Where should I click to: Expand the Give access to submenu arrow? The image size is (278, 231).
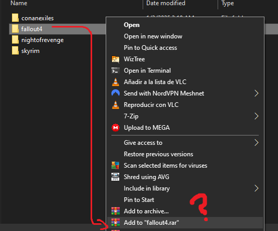tap(256, 143)
